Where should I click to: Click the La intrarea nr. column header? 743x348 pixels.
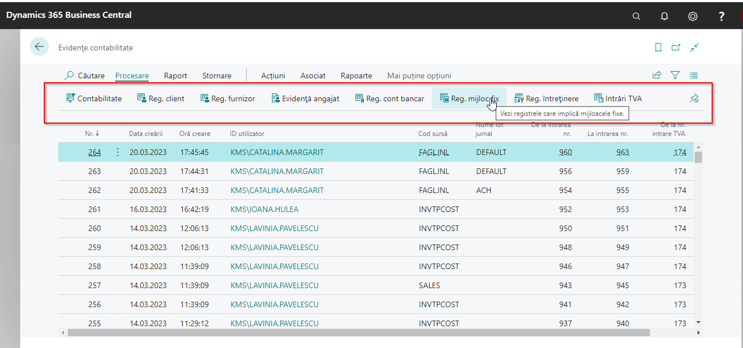[608, 134]
